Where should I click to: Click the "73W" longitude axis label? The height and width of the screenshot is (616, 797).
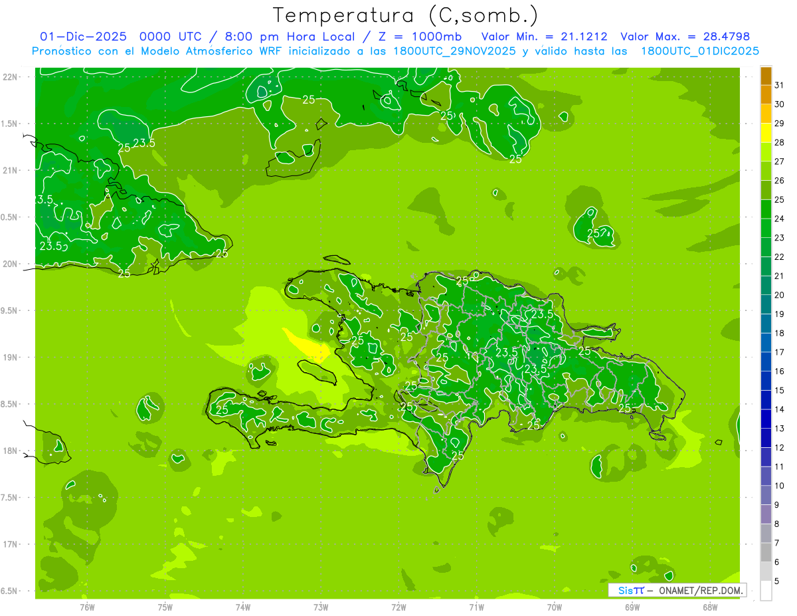(321, 607)
